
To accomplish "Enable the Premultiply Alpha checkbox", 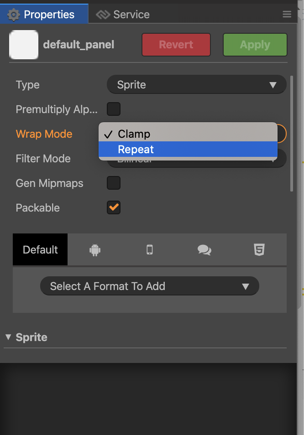I will click(114, 109).
